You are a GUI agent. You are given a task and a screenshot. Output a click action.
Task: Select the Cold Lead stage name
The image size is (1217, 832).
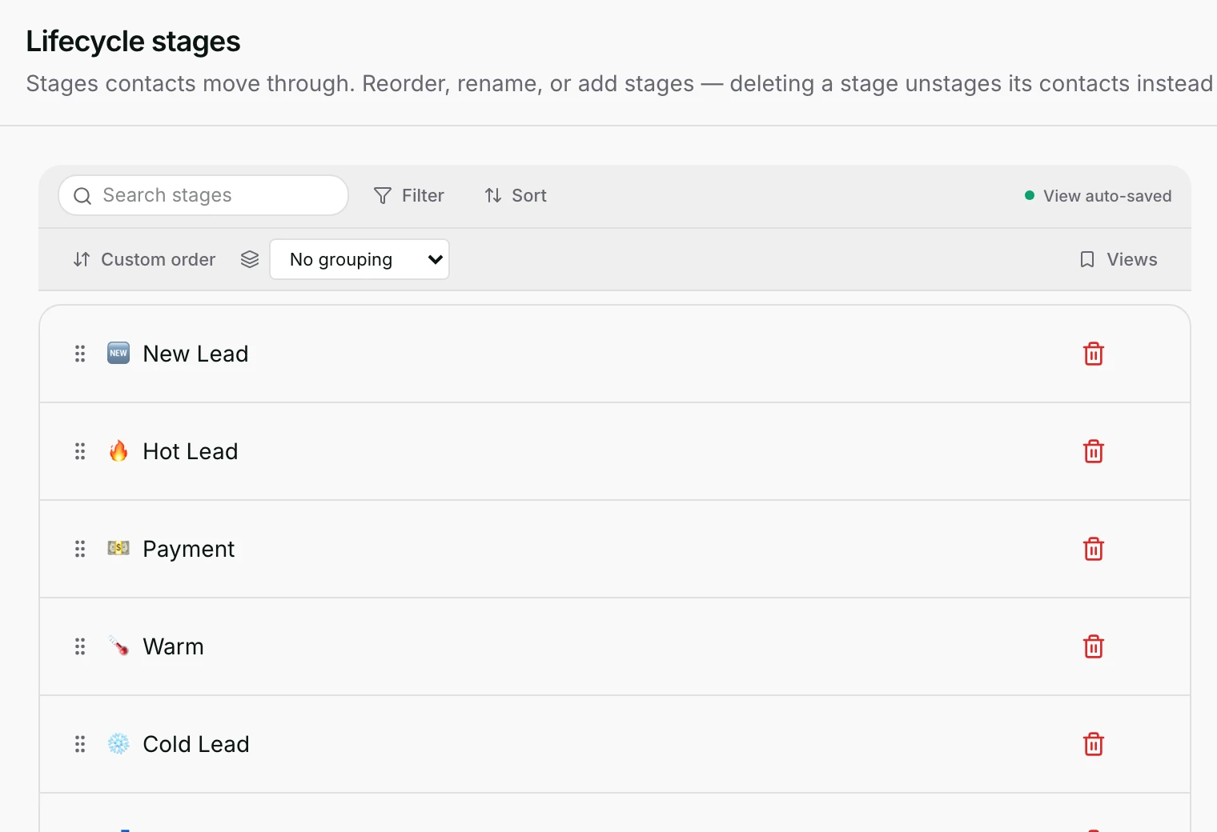[196, 744]
